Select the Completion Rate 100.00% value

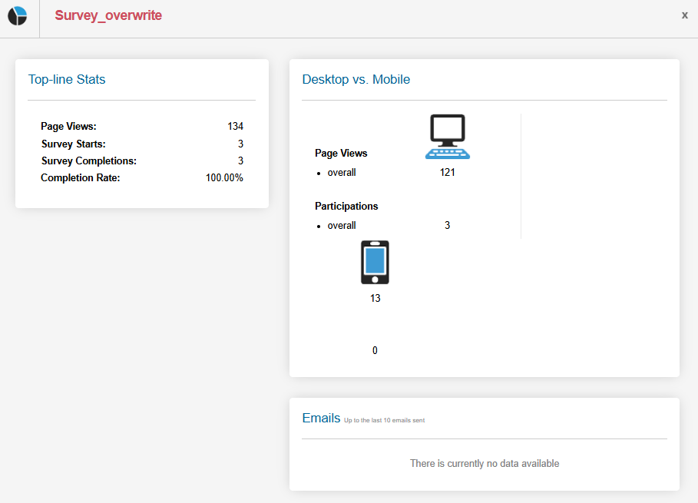(x=224, y=177)
